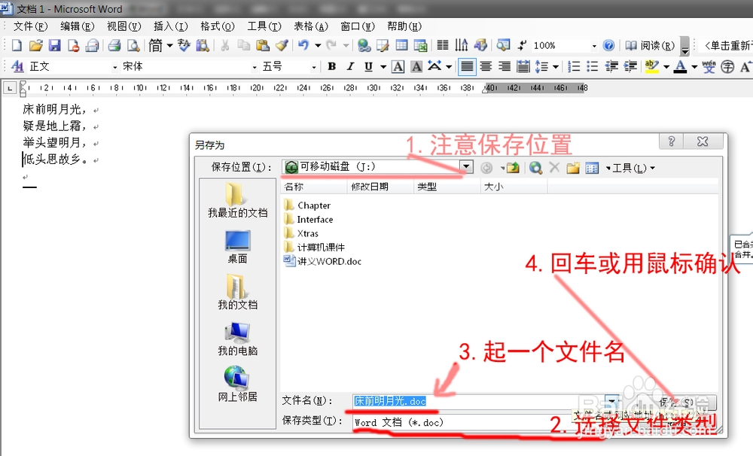Open the 表格(A) menu
Image resolution: width=753 pixels, height=456 pixels.
click(311, 26)
